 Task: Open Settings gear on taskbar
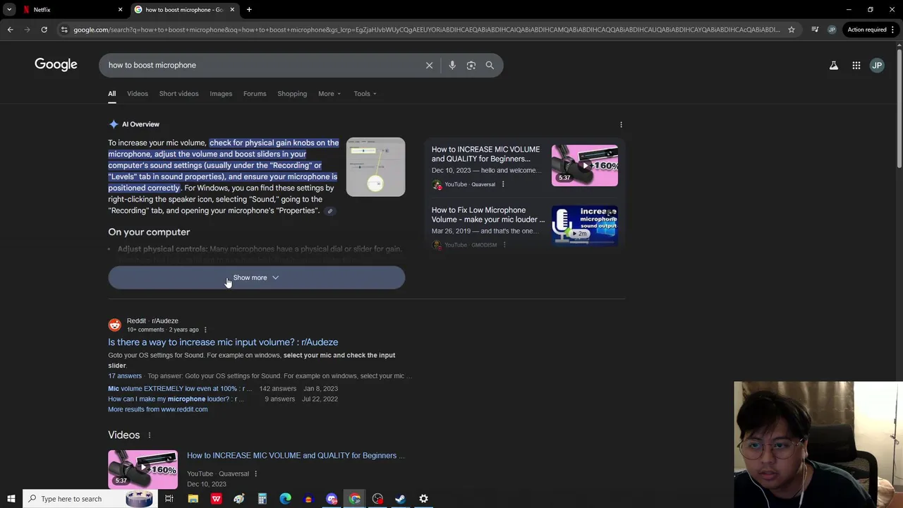click(423, 499)
